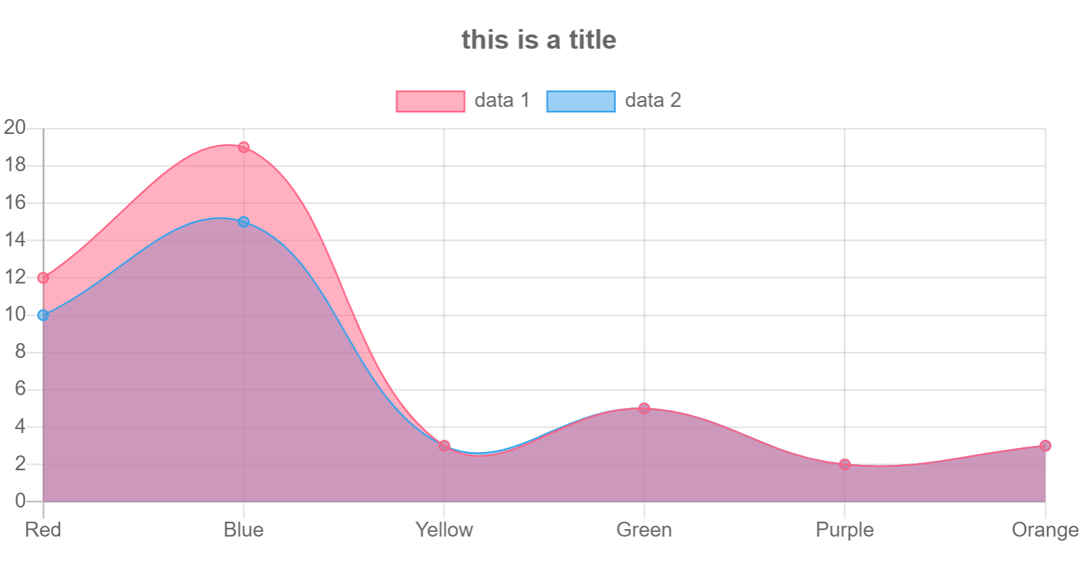Click data 1 point at Red
The image size is (1082, 565).
43,278
